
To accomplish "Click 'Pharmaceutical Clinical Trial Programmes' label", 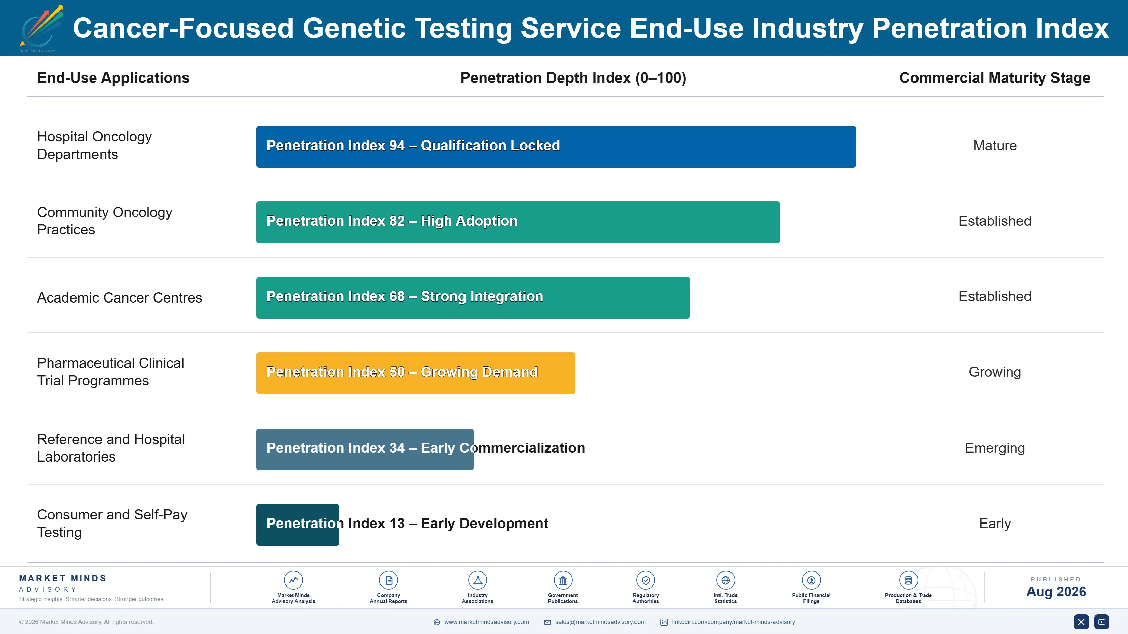I will click(x=111, y=372).
